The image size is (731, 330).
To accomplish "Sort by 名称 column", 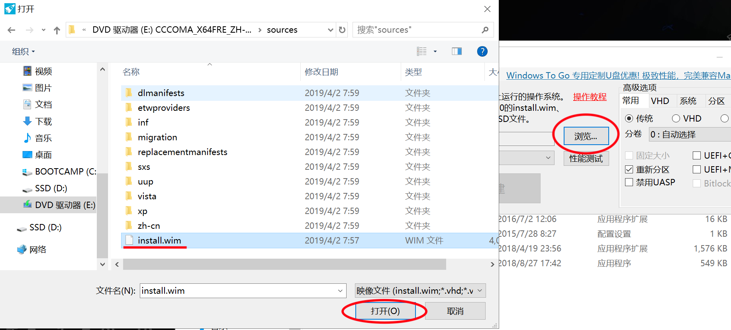I will click(131, 72).
